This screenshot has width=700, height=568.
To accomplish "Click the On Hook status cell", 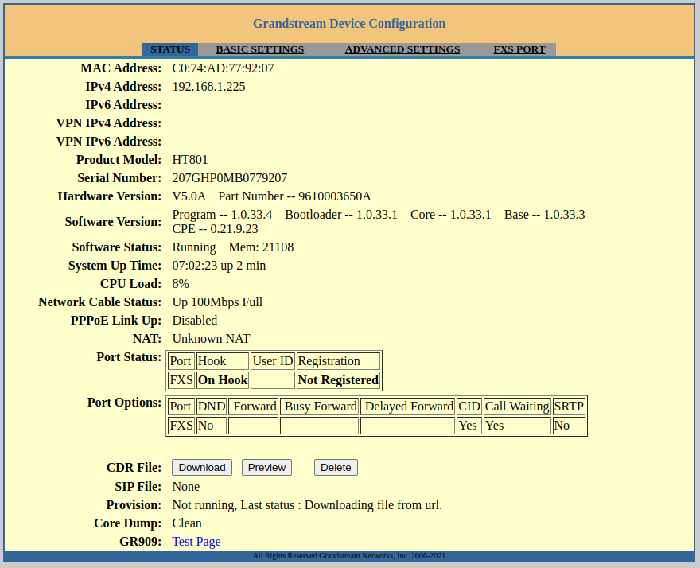I will (222, 379).
